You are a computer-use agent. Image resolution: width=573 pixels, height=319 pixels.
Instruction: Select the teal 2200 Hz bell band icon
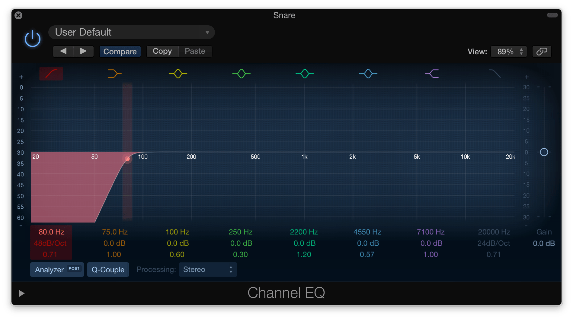305,74
